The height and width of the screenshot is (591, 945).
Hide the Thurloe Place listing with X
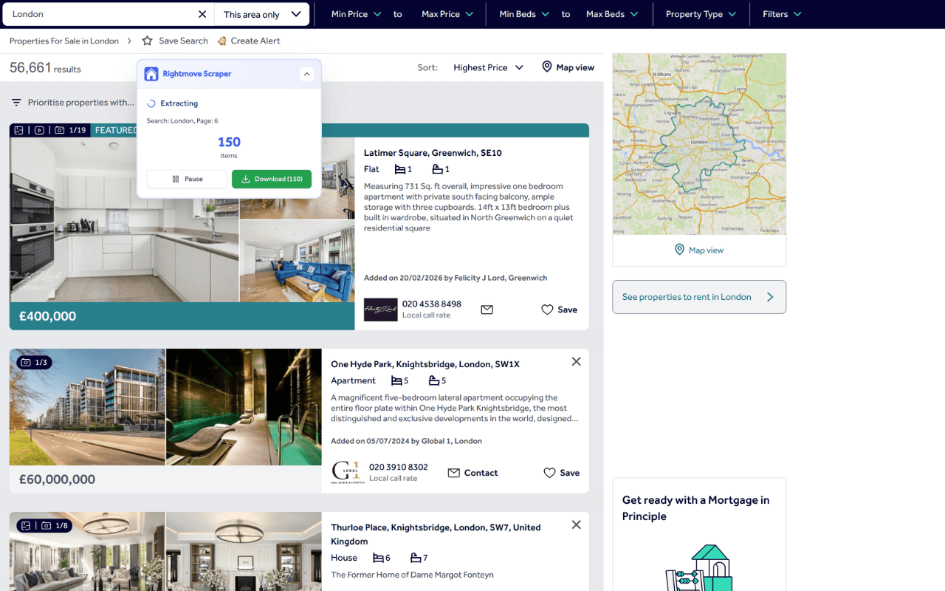point(576,525)
